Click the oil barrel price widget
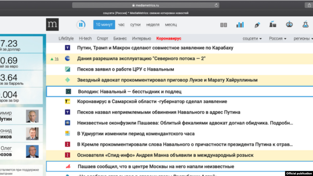313x176 pixels. pyautogui.click(x=21, y=79)
